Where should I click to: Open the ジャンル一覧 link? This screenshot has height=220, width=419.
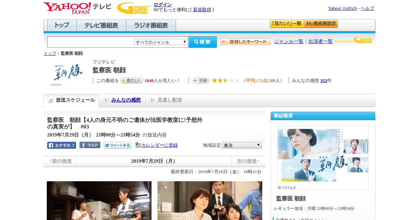289,41
